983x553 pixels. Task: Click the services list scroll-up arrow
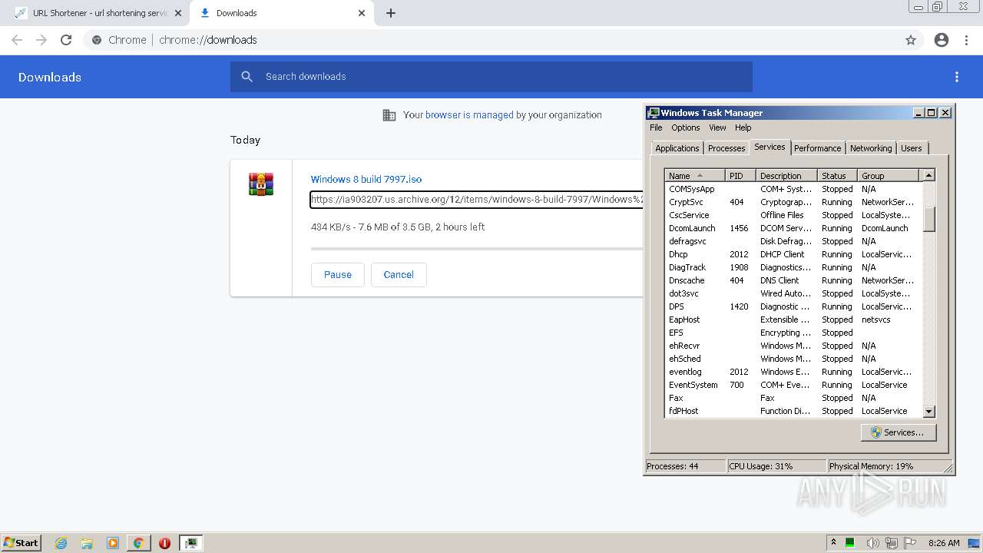point(928,175)
